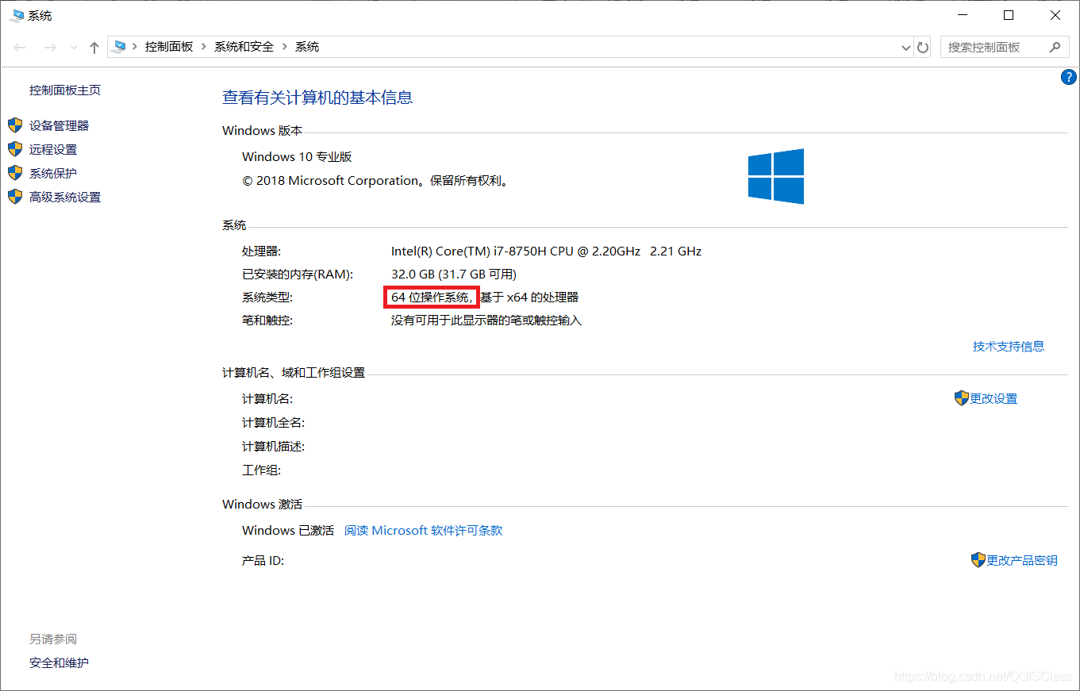Open address bar history dropdown
1080x691 pixels.
pyautogui.click(x=906, y=48)
